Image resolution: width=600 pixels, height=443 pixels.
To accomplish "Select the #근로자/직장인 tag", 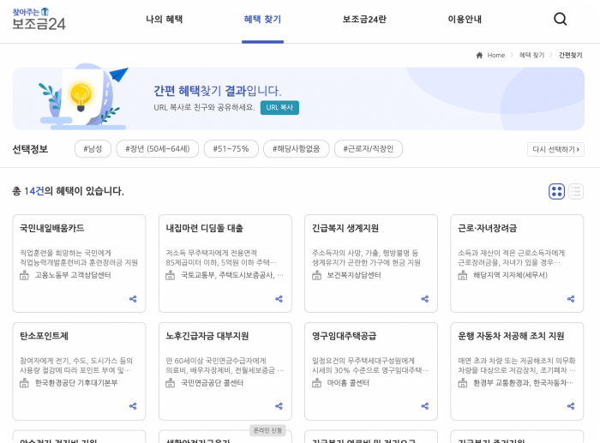I will [x=369, y=149].
